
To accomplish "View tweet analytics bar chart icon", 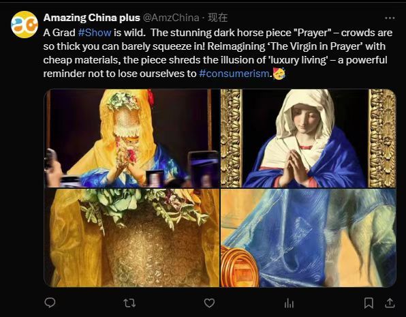I will [x=289, y=303].
